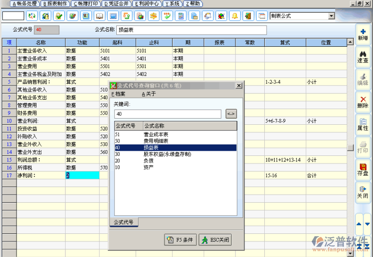Click the 速查 binoculars quick search button
This screenshot has width=373, height=257.
tap(363, 57)
